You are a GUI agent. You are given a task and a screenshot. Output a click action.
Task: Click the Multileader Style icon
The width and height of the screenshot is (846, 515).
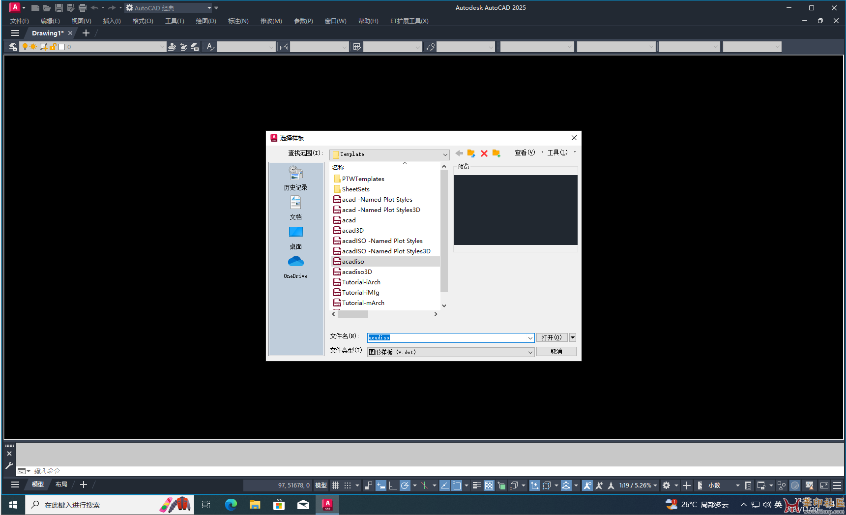tap(431, 47)
